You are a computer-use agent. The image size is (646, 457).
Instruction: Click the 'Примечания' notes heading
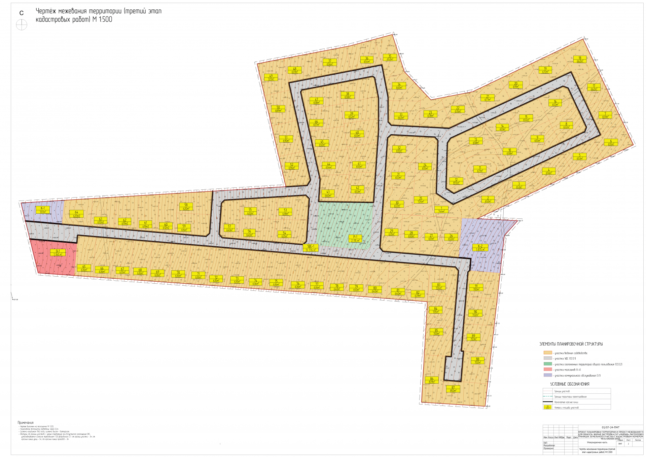click(x=26, y=423)
